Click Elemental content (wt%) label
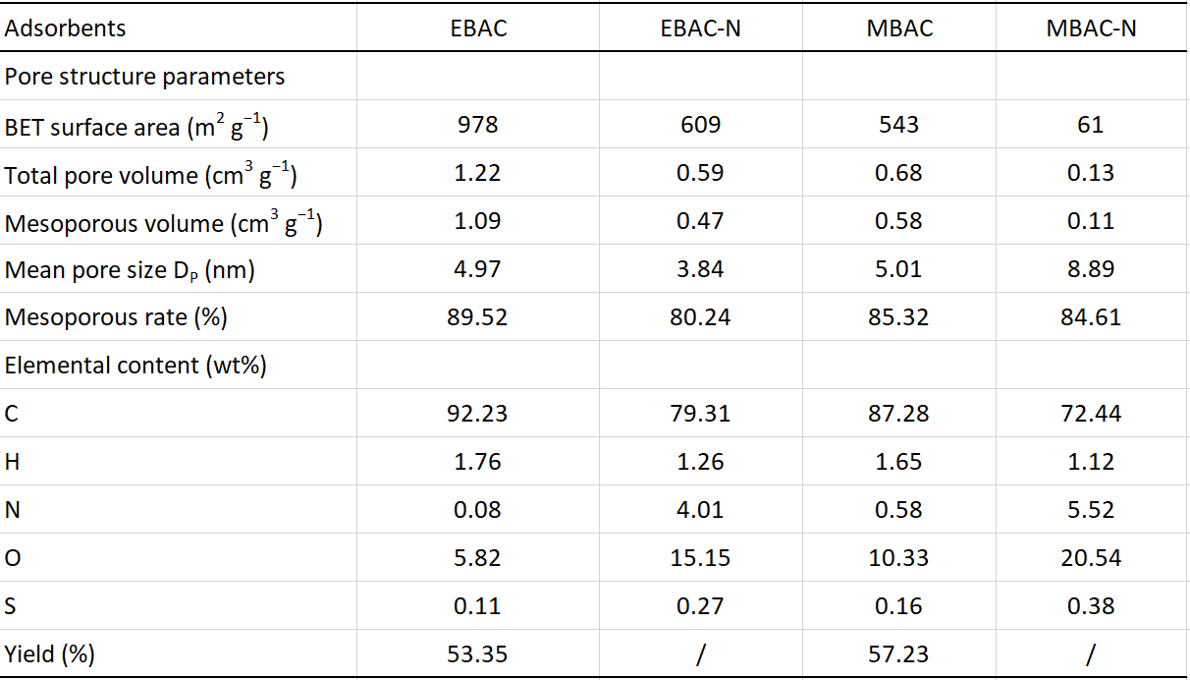Image resolution: width=1190 pixels, height=680 pixels. tap(136, 366)
